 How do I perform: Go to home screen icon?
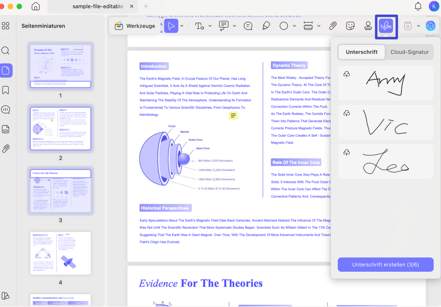pos(36,6)
